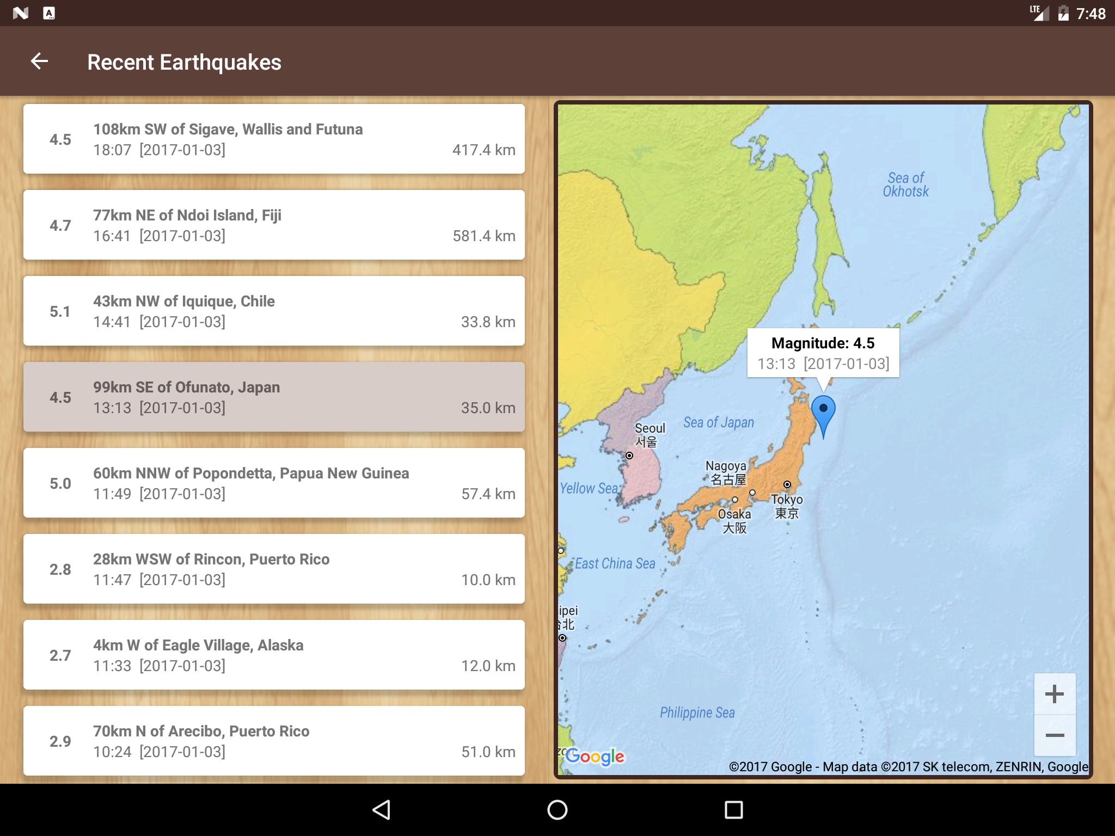The width and height of the screenshot is (1115, 836).
Task: Tap magnitude 5.0 in Papua row
Action: [x=60, y=483]
